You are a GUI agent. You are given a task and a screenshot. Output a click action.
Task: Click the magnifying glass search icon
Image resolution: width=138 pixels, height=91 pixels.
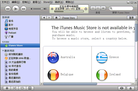tap(111, 8)
